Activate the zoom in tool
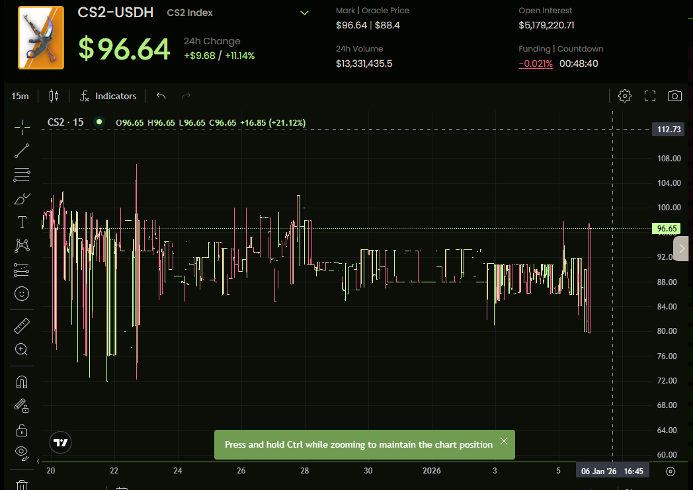 [x=22, y=350]
